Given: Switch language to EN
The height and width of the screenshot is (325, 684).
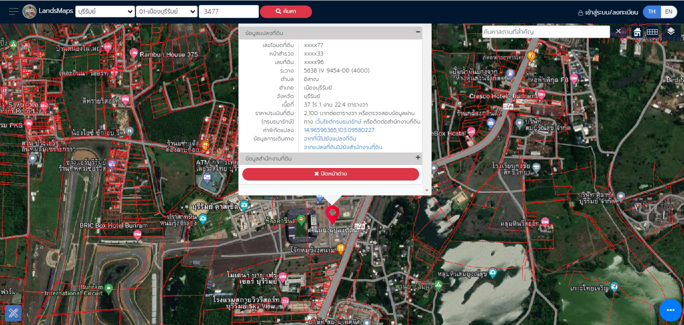Looking at the screenshot, I should [668, 12].
